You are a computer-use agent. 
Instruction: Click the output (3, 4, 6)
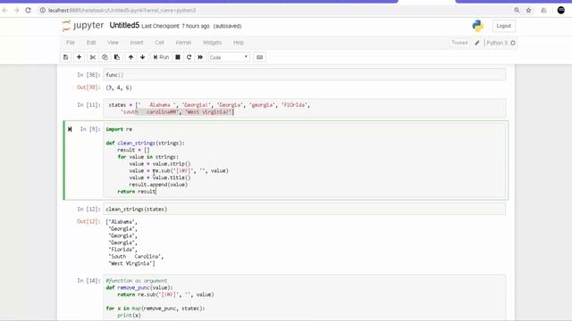click(119, 87)
